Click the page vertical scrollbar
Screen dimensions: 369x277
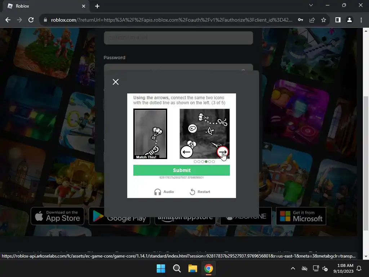point(366,163)
